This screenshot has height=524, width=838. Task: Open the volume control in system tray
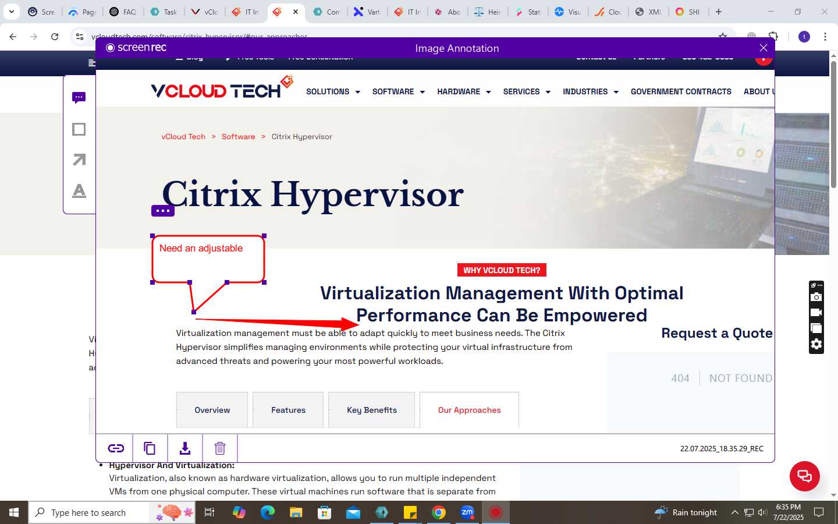click(x=762, y=512)
